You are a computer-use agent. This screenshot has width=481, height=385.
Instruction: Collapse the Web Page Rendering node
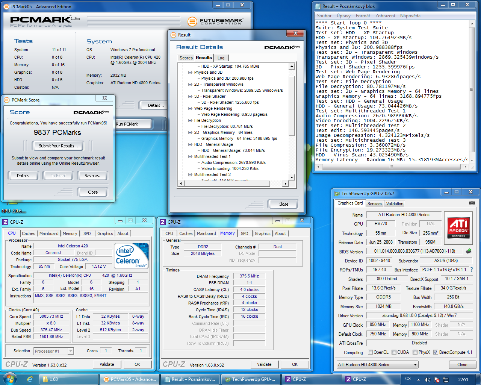tap(190, 108)
